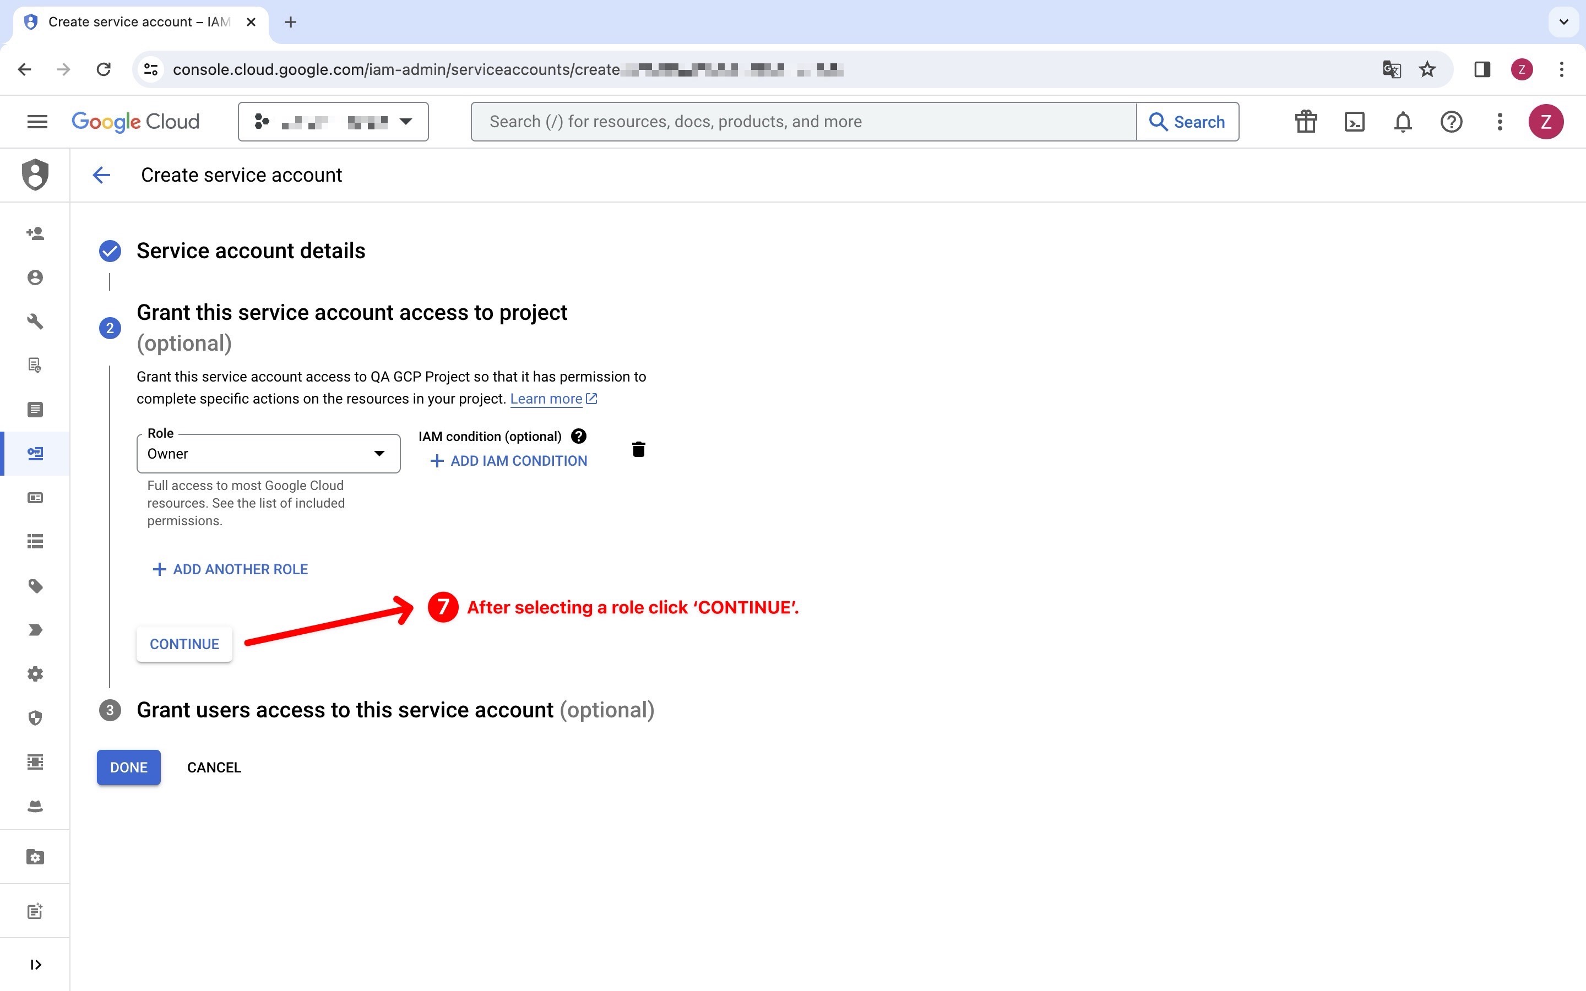This screenshot has width=1586, height=991.
Task: Bookmark this page with the star
Action: (x=1427, y=69)
